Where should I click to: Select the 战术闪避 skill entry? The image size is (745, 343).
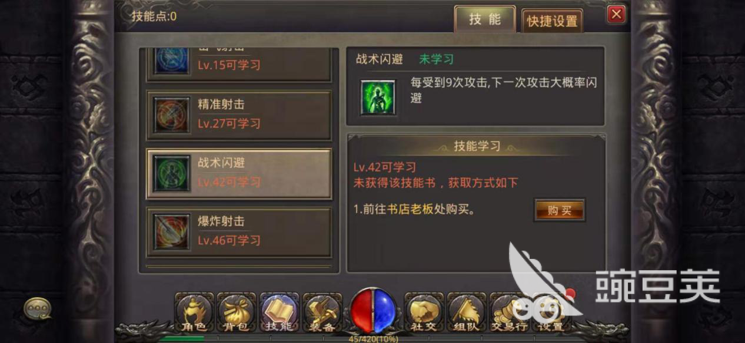click(239, 173)
